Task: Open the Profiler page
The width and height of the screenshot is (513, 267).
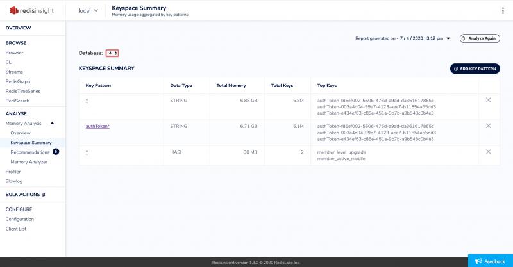Action: 13,171
